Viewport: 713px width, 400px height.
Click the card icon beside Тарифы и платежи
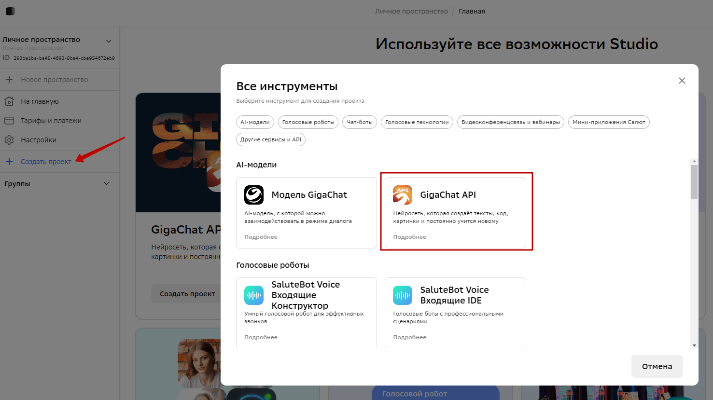tap(9, 121)
